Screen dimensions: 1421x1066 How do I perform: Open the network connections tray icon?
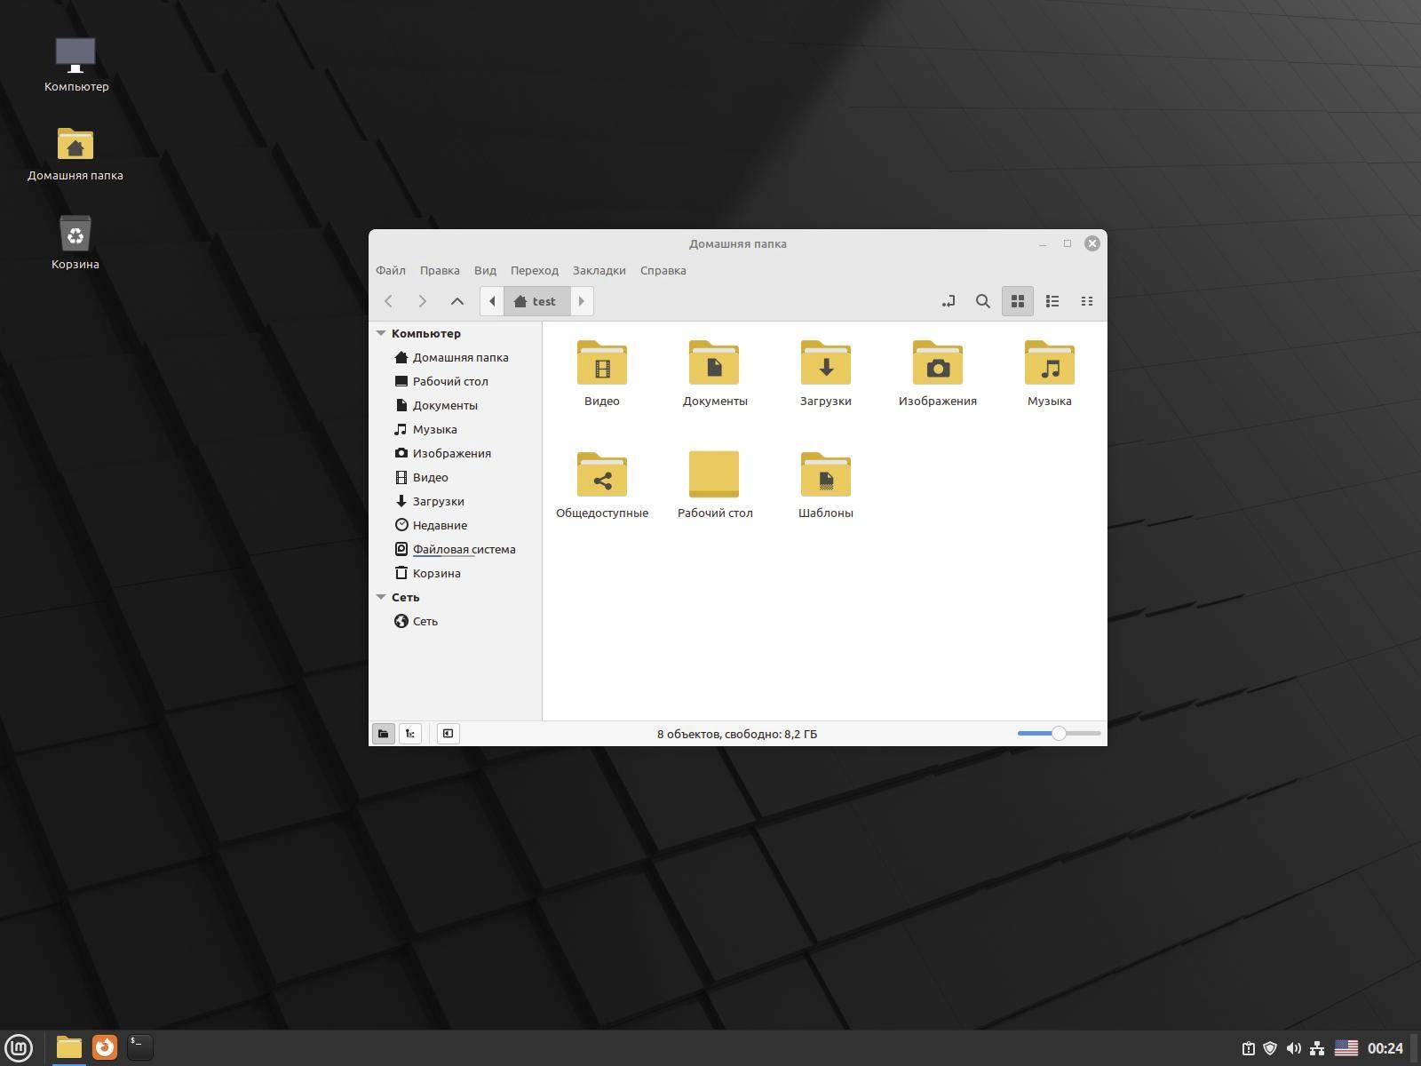[x=1318, y=1048]
